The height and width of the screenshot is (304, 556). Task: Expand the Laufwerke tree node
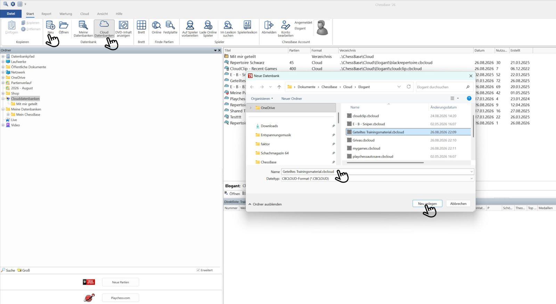click(x=3, y=62)
